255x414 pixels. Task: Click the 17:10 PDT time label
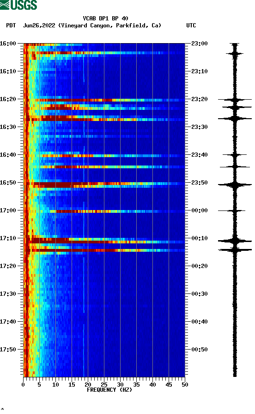pos(8,238)
